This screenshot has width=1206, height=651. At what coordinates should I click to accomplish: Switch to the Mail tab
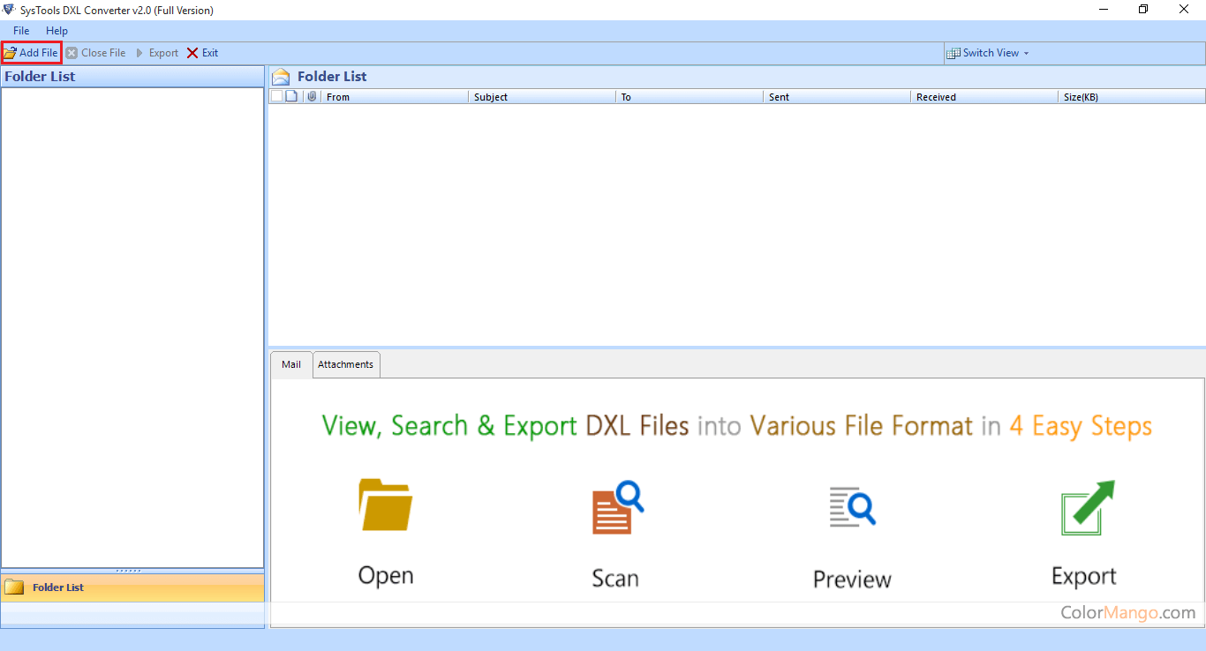point(291,364)
